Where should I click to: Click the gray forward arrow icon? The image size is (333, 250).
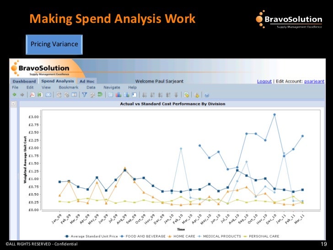[22, 95]
